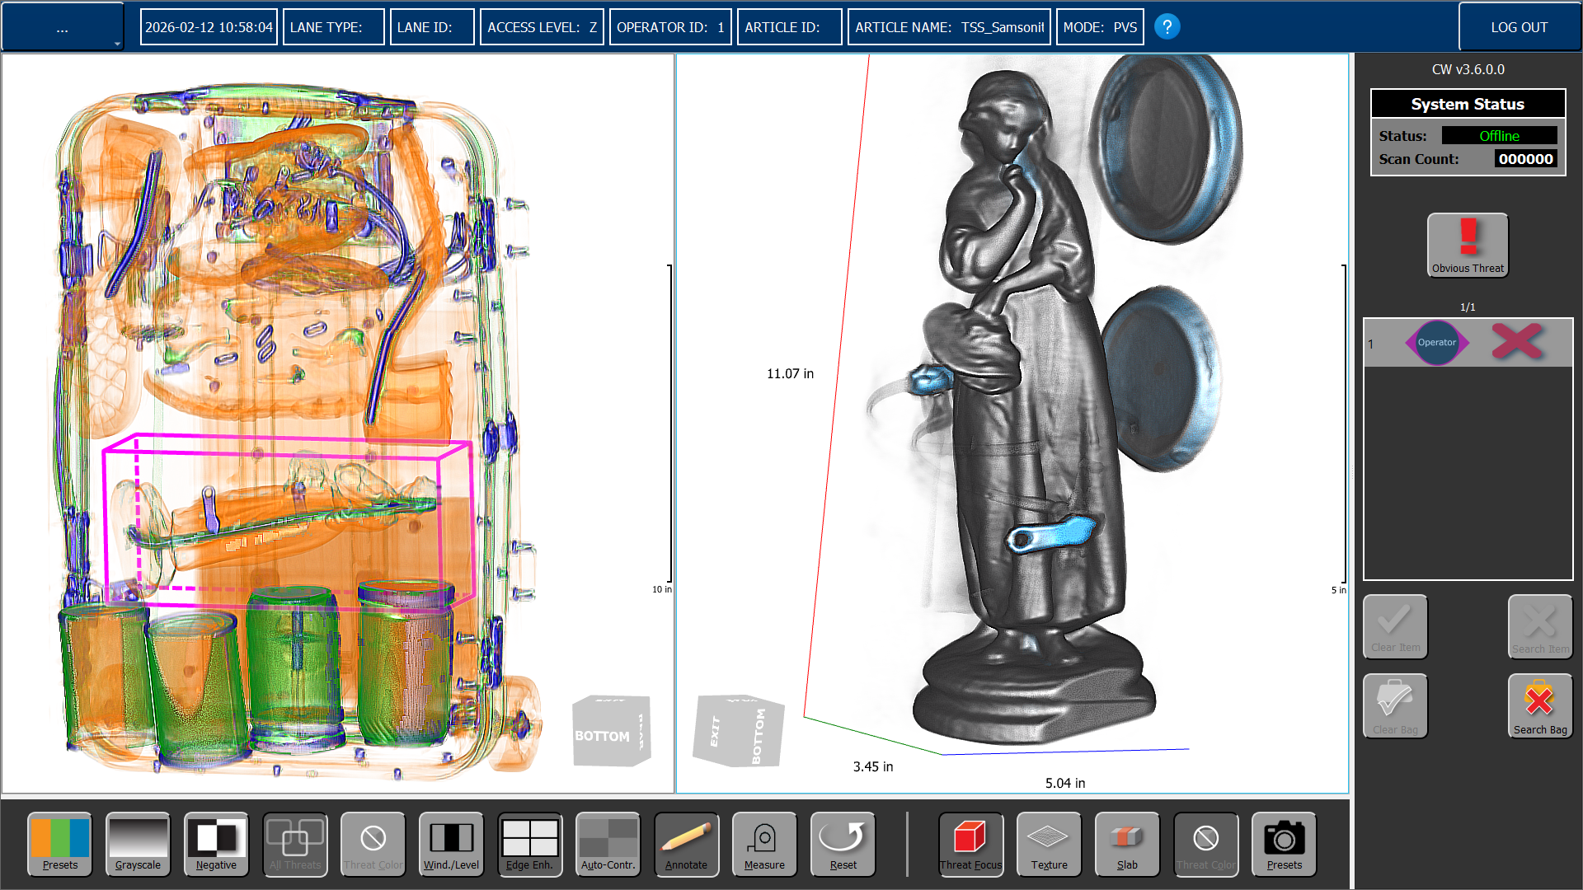The width and height of the screenshot is (1583, 890).
Task: Enable Threat Focus red cube
Action: click(x=970, y=844)
